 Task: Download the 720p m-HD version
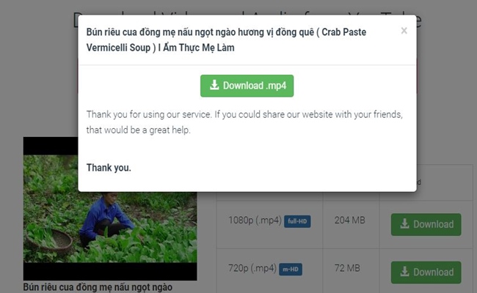tap(426, 272)
